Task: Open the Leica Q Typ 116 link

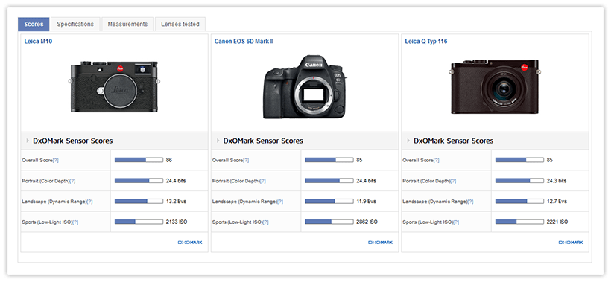Action: [x=426, y=42]
